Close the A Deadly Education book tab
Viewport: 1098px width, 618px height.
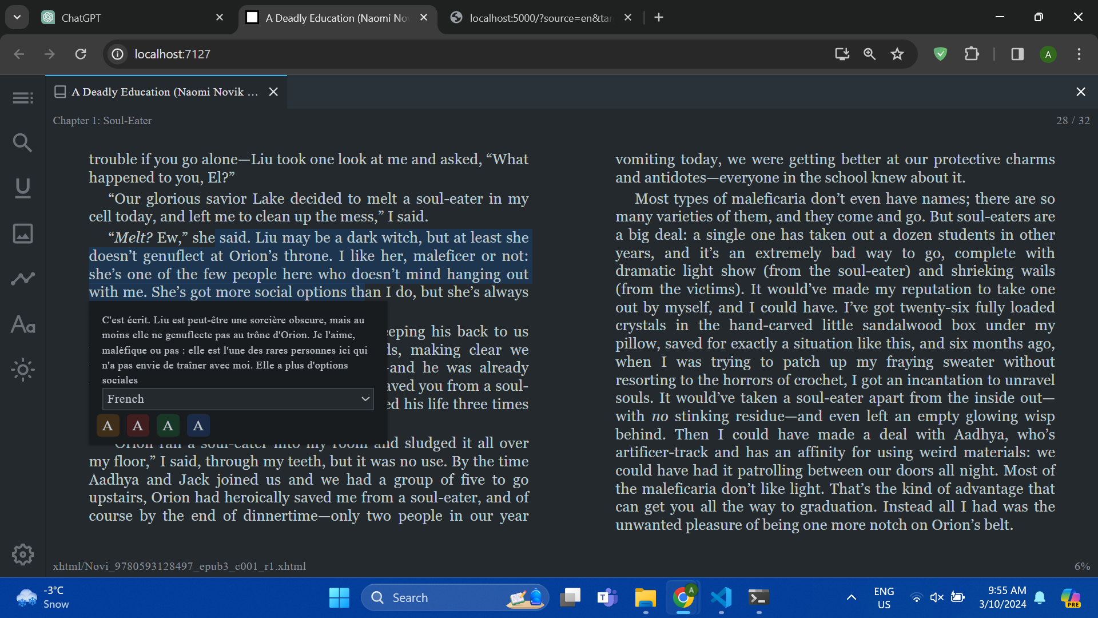pyautogui.click(x=273, y=92)
